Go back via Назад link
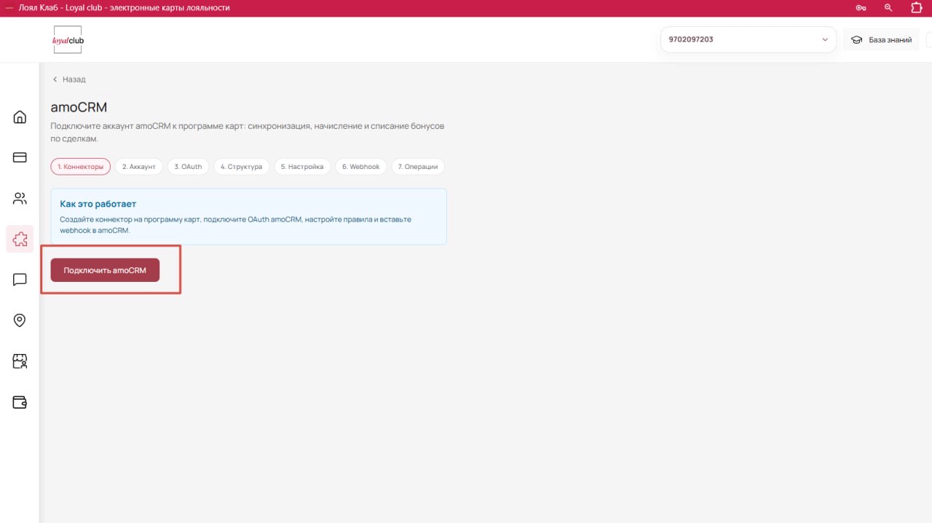 (68, 79)
